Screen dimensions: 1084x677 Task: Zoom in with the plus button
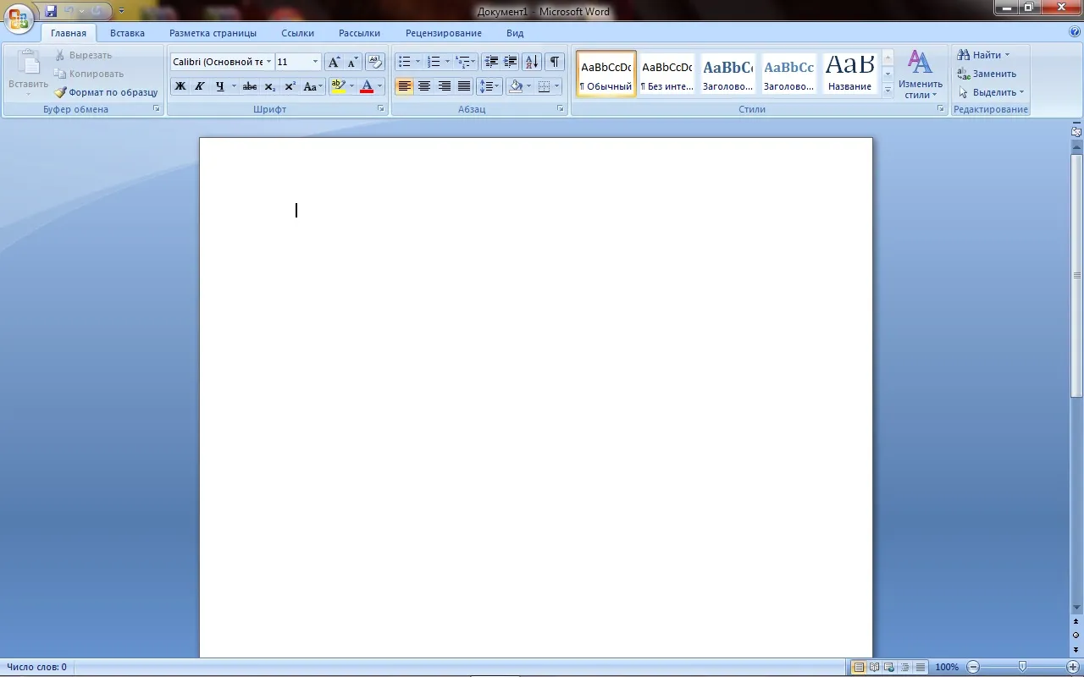(x=1072, y=667)
